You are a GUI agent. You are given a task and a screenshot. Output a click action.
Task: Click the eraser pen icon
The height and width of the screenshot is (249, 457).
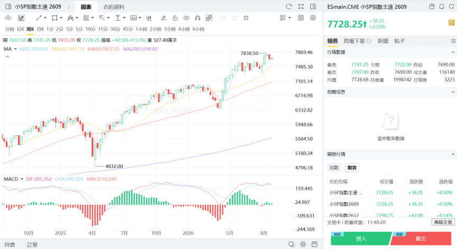(163, 18)
